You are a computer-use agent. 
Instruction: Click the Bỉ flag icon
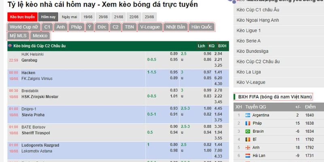(247, 139)
